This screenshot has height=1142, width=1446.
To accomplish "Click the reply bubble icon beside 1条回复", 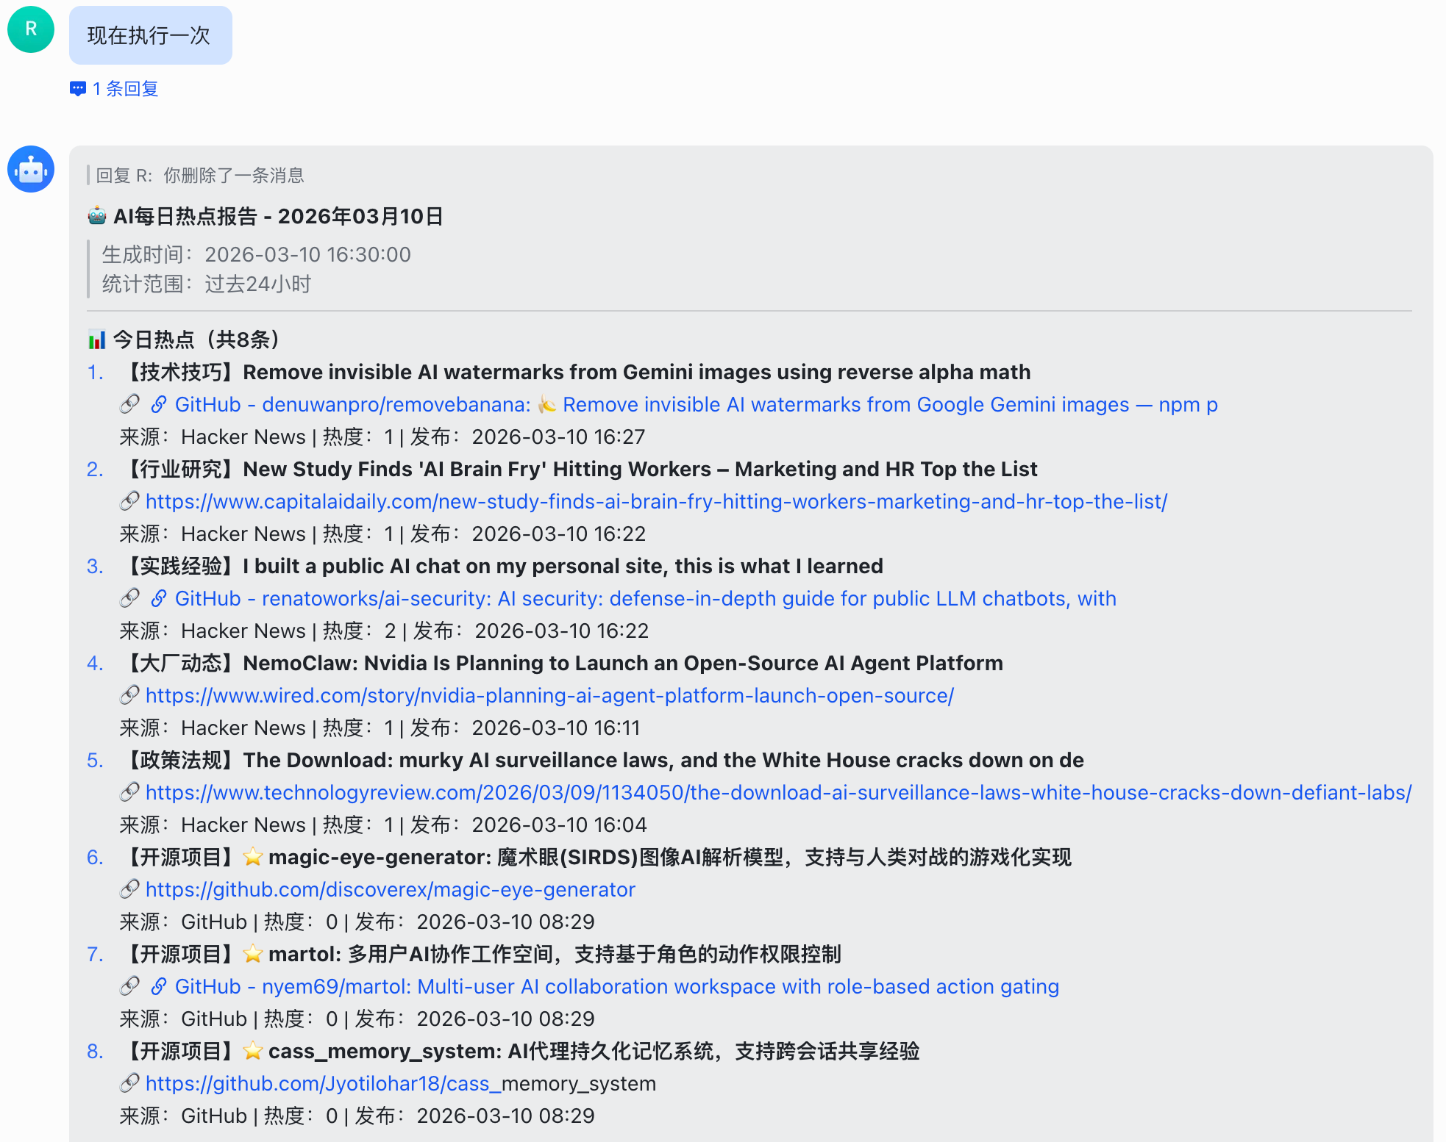I will 77,89.
